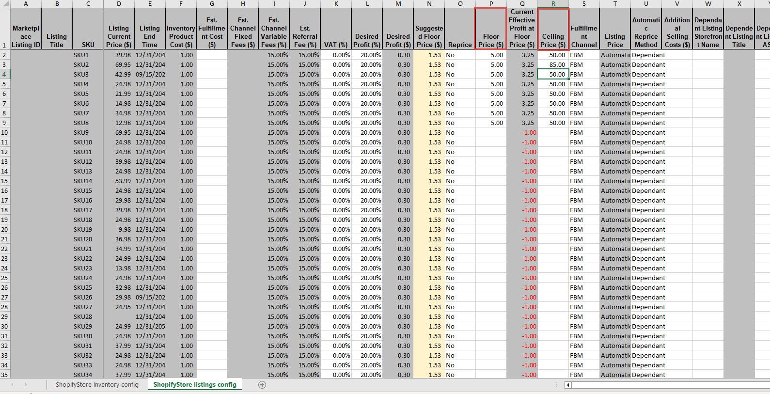
Task: Select column N header
Action: [x=429, y=3]
